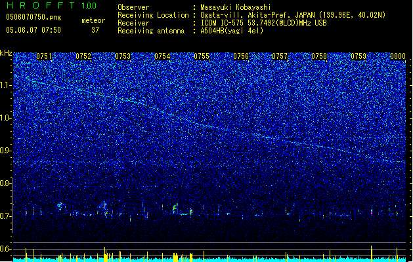Screen dimensions: 413x262
Task: Click the Receiving antenna label
Action: [151, 31]
